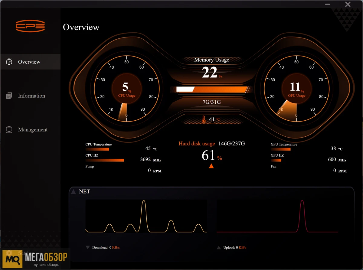Click the memory value "22 %"
The image size is (363, 270).
(x=212, y=73)
